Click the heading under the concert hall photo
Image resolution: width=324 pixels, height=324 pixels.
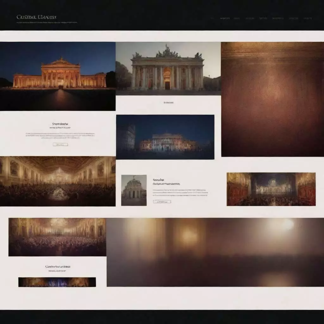[x=58, y=266]
